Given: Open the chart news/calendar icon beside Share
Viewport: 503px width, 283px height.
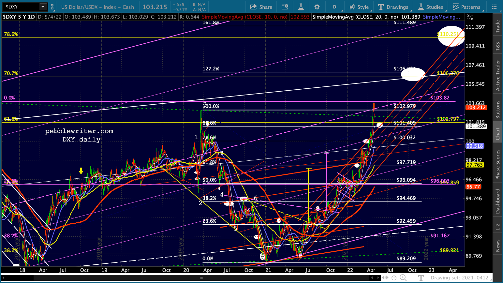Looking at the screenshot, I should 285,7.
